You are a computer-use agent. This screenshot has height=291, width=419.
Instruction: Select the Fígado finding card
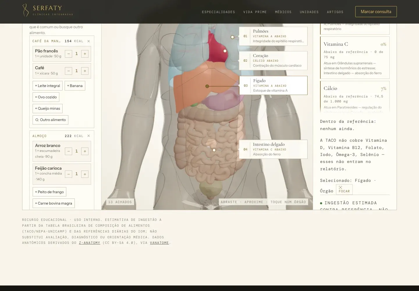[273, 85]
